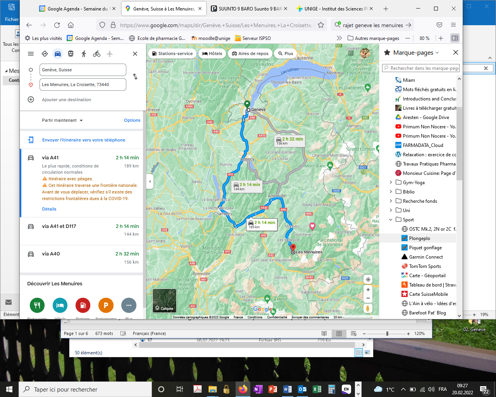
Task: Open a new Firefox tab
Action: [x=386, y=9]
